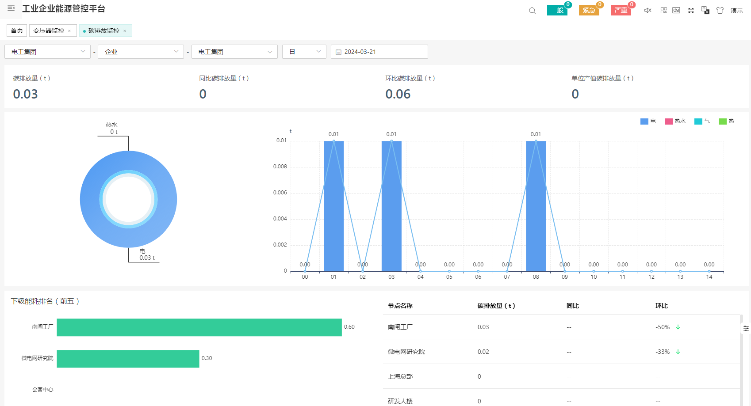
Task: Click calendar icon in date field
Action: 338,52
